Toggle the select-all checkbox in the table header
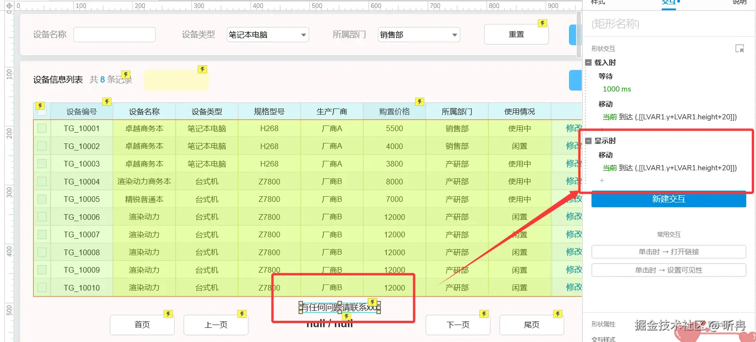Screen dimensions: 756x342 (42, 111)
